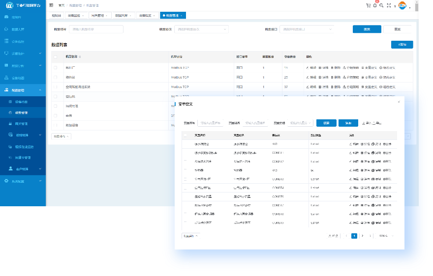Click the orange user avatar icon

[x=402, y=6]
